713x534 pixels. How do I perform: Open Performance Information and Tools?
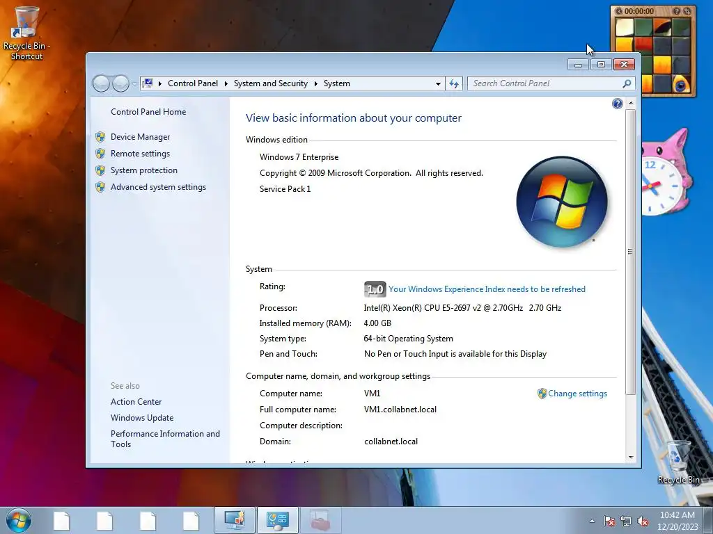click(x=165, y=439)
